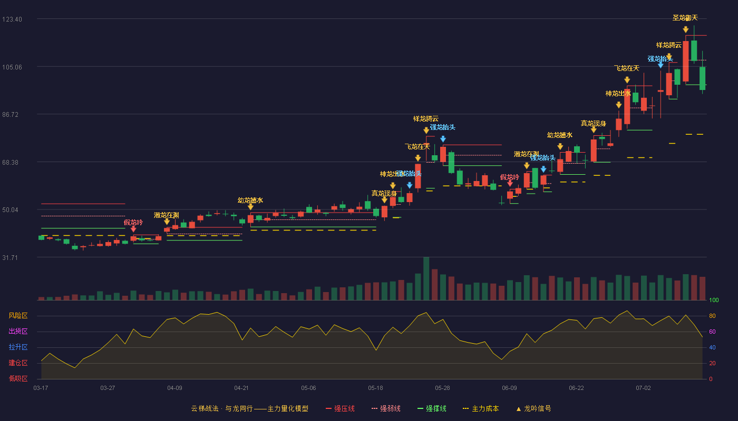Select the 神龙出水 arrow before 07-02
This screenshot has width=738, height=421.
[x=618, y=105]
